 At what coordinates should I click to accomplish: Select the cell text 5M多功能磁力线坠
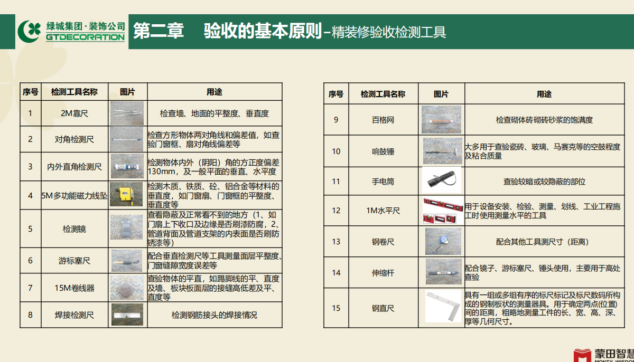74,195
